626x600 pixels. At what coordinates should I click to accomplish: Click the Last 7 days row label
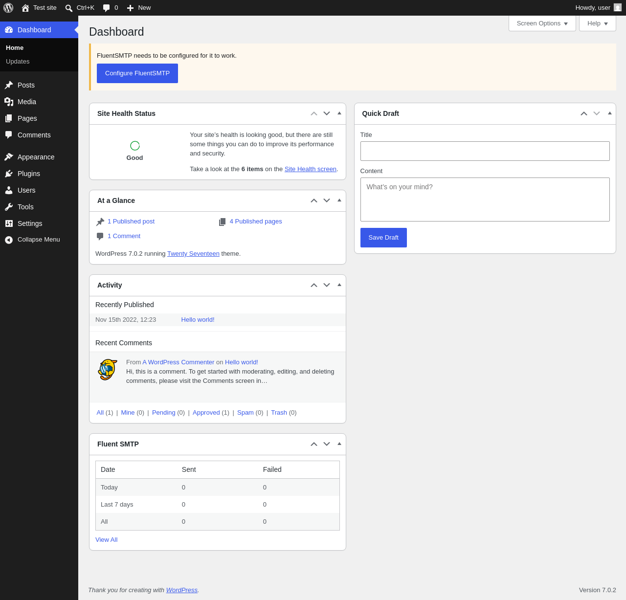[x=117, y=505]
